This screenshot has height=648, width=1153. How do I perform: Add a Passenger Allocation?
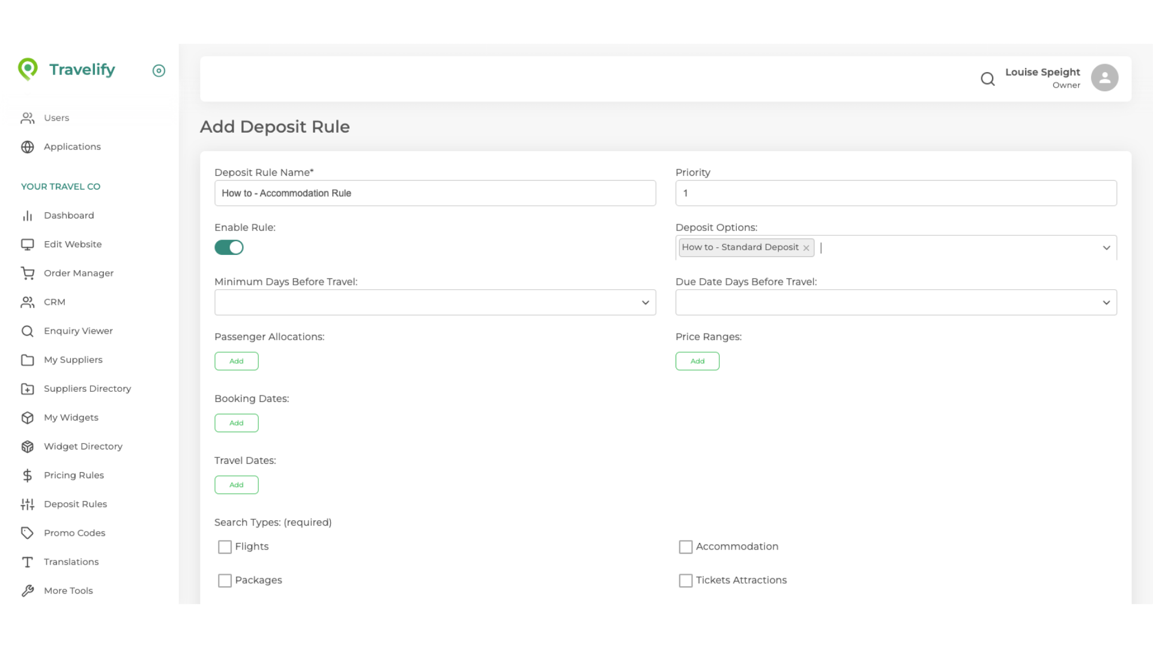point(236,361)
